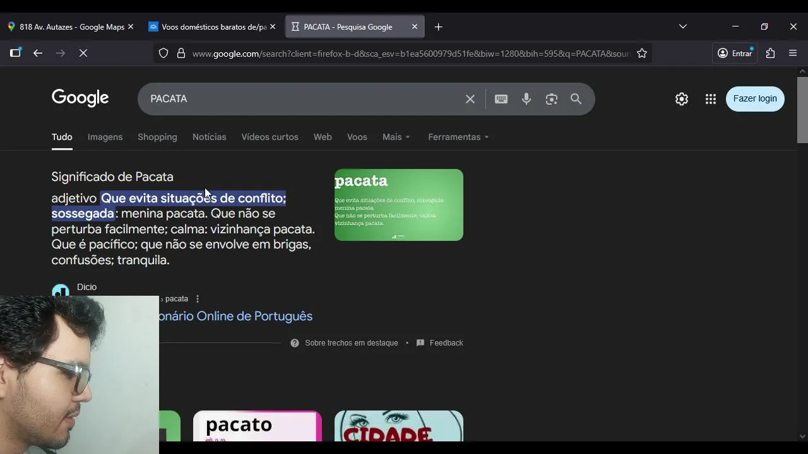The image size is (808, 454).
Task: Click the scrollbar down arrow
Action: point(802,436)
